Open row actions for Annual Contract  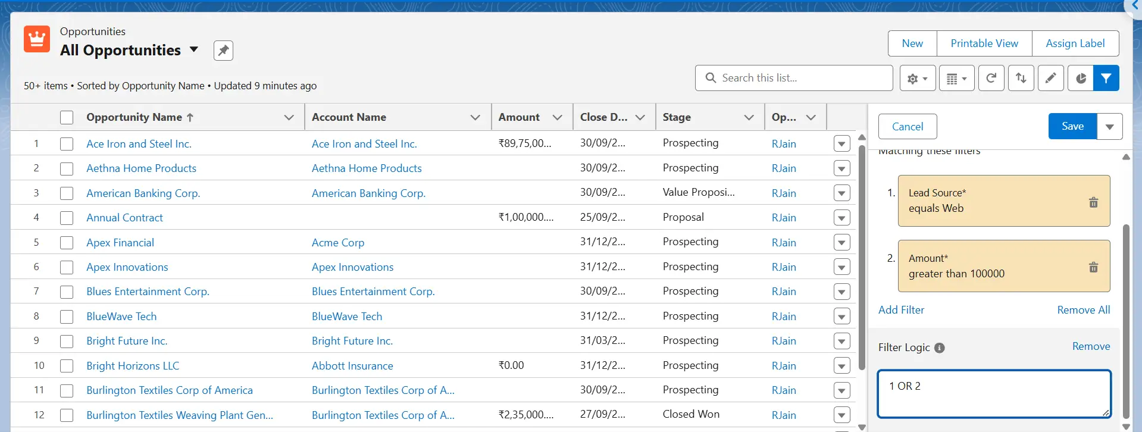point(842,218)
